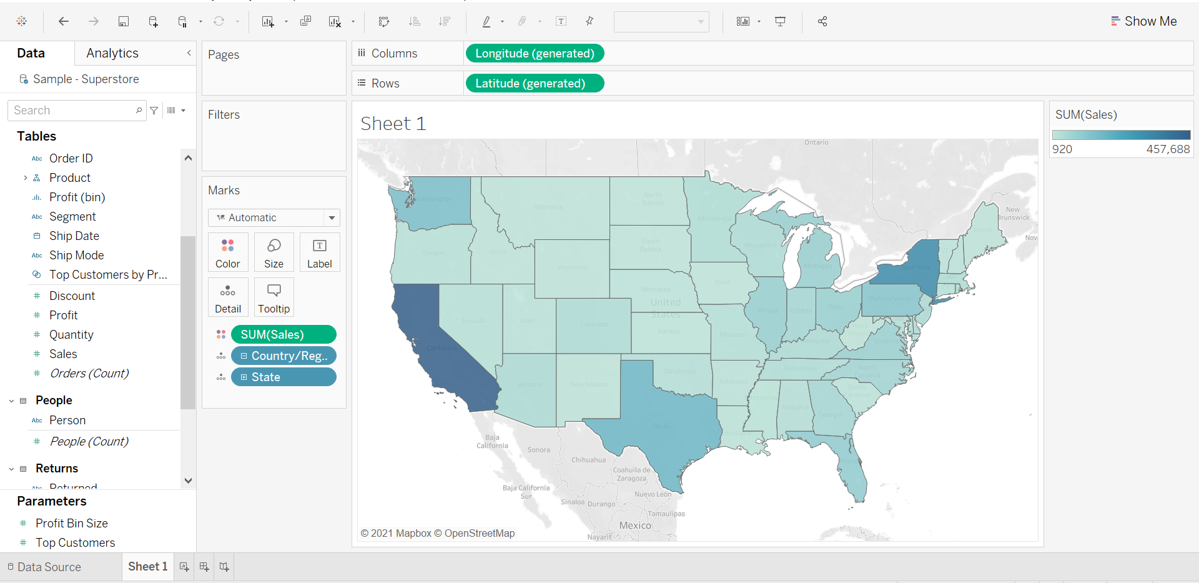Click the New Data Source icon
Viewport: 1199px width, 583px height.
153,21
